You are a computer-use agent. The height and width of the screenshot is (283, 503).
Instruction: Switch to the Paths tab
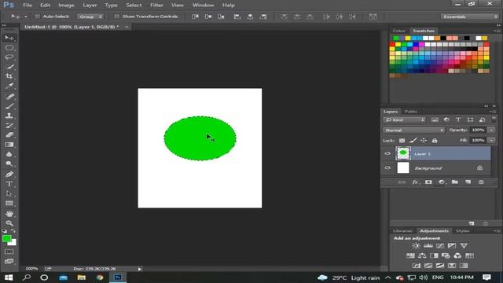(x=410, y=112)
